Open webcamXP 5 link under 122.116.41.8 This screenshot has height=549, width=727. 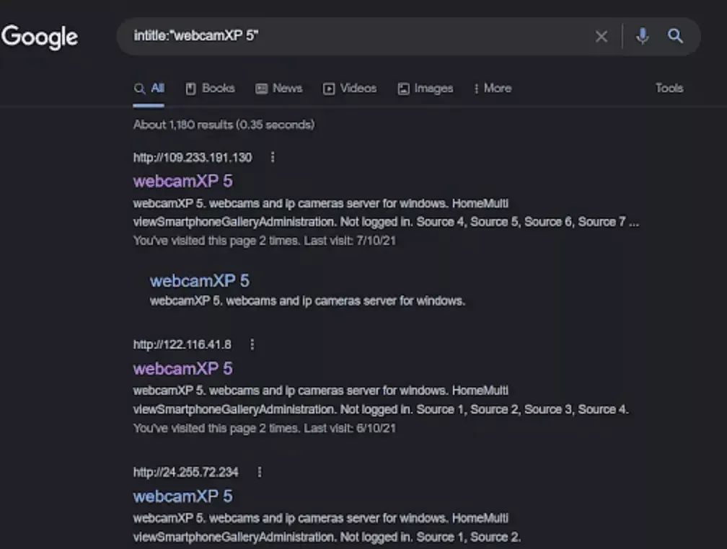pos(183,369)
